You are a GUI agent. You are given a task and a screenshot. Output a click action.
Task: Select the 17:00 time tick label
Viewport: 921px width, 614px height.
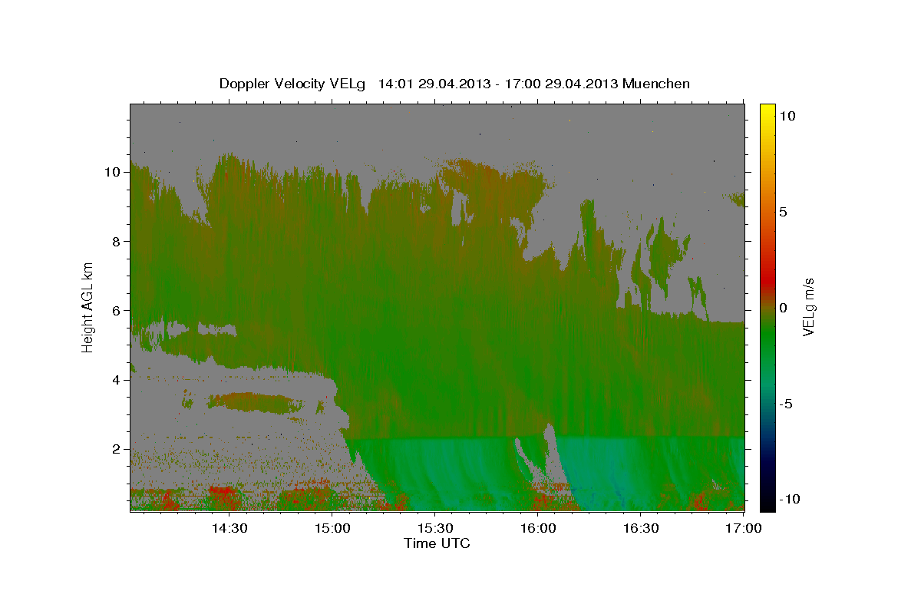(x=743, y=529)
